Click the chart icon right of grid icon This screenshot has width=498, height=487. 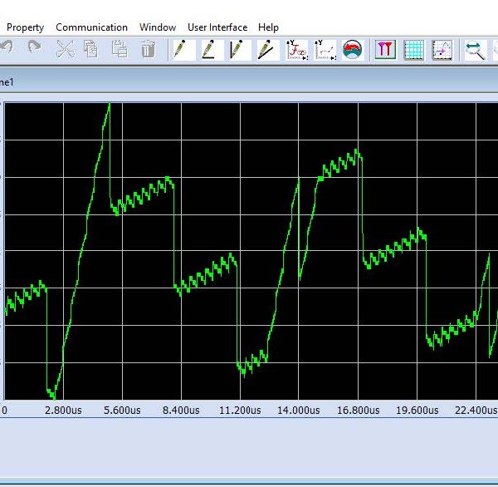(442, 50)
